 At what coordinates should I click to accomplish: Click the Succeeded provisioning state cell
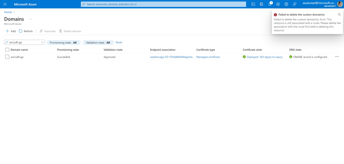pos(64,57)
